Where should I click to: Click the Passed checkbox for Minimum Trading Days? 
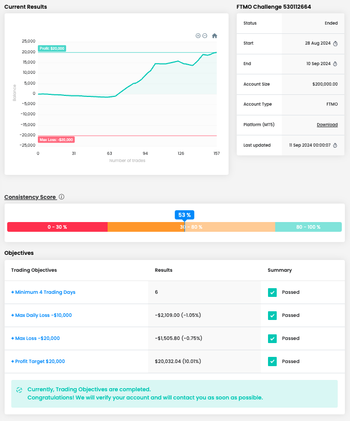[x=273, y=292]
